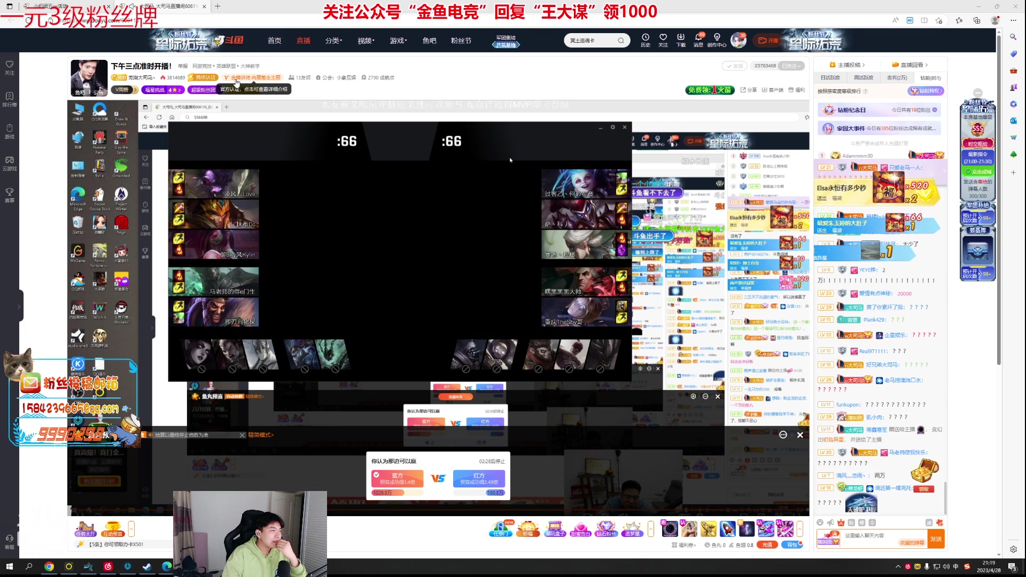Collapse the floating fan-festival widget with minus circle
Screen dimensions: 1026x577
978,93
